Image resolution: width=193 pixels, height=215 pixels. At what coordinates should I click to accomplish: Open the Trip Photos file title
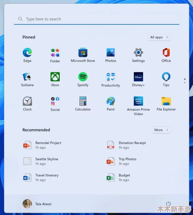(x=127, y=159)
